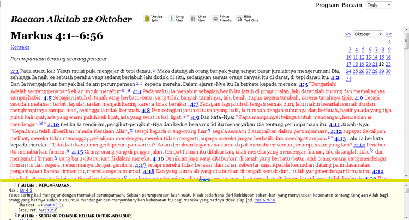Open verse 4:6 link
The width and height of the screenshot is (409, 220).
pos(359,98)
